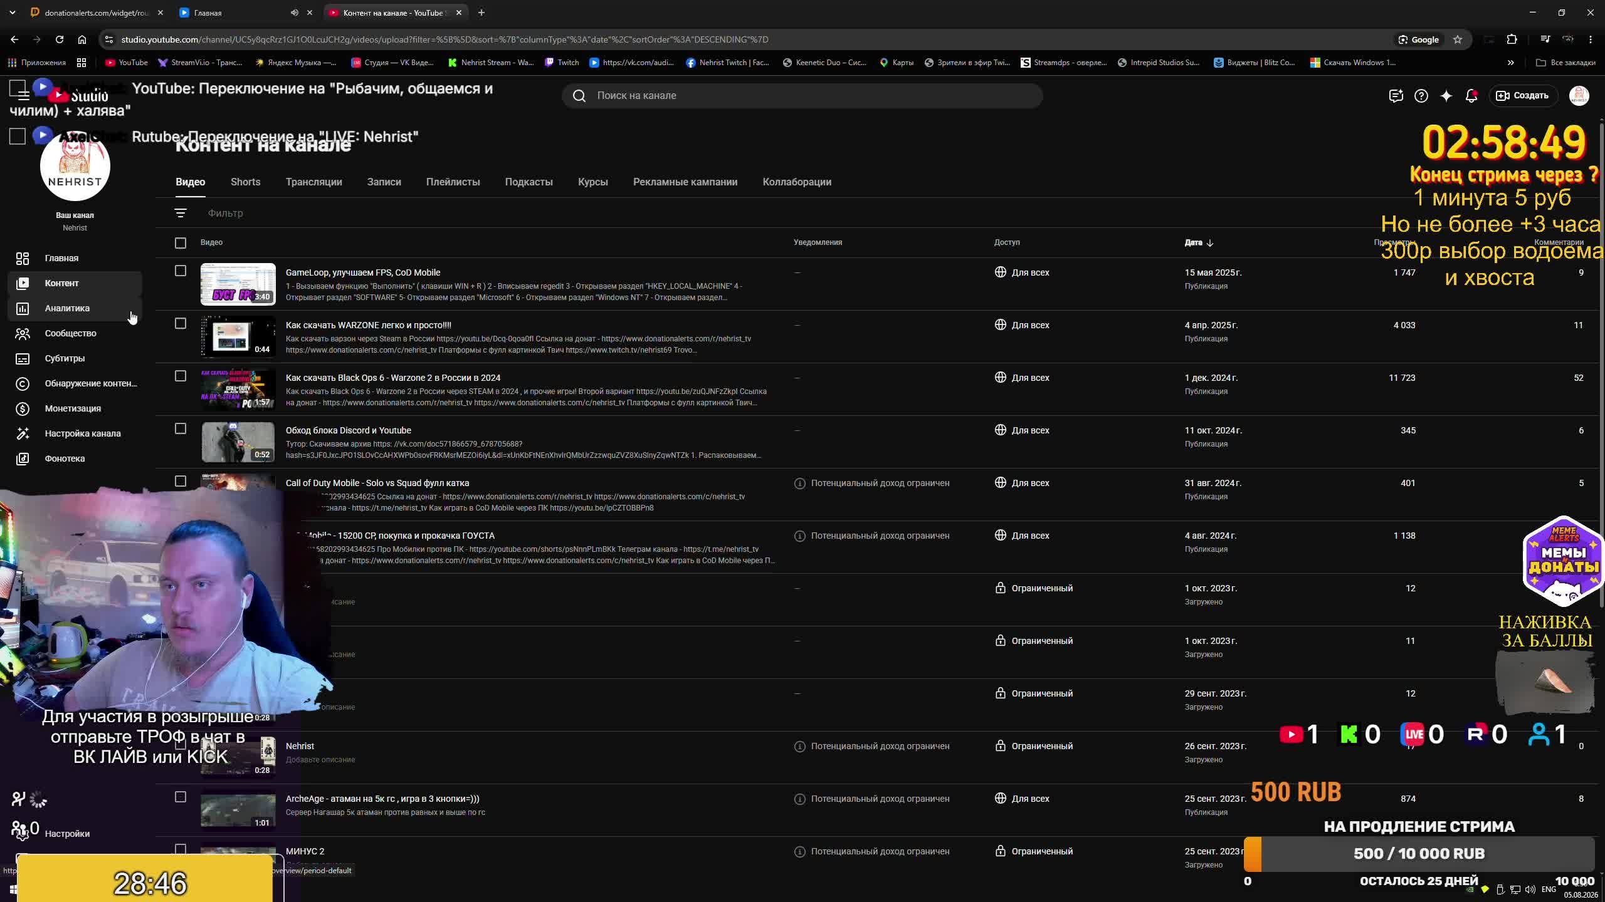Select the Black Ops 6 video checkbox
The image size is (1605, 902).
point(181,376)
